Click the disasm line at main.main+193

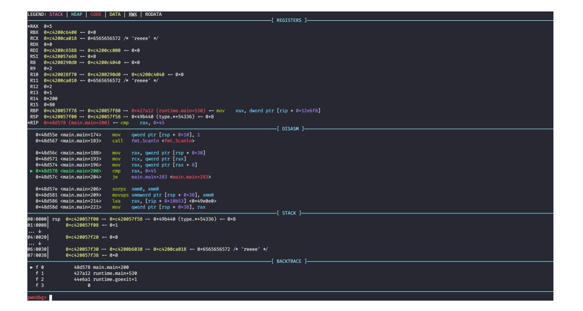click(x=111, y=159)
